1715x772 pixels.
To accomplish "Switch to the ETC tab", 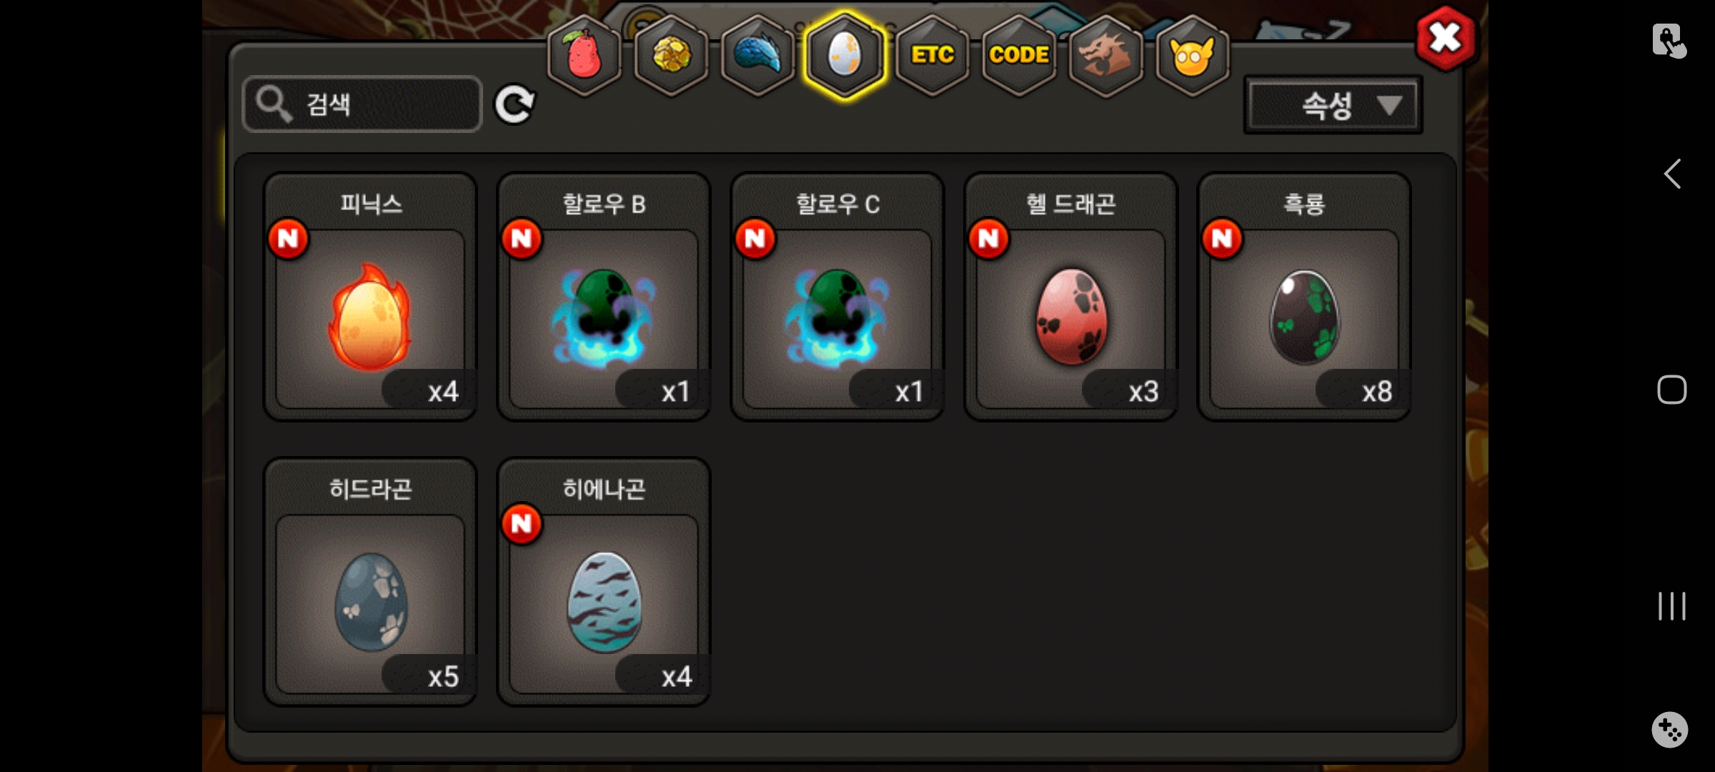I will [x=932, y=55].
